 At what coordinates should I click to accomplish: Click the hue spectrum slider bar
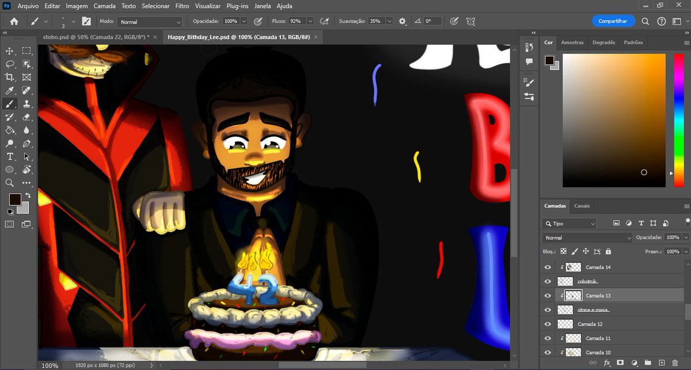[678, 120]
